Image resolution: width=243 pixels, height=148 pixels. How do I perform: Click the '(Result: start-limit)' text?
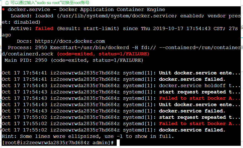pyautogui.click(x=88, y=29)
